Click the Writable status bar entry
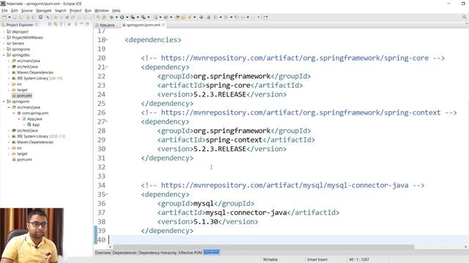 (270, 259)
